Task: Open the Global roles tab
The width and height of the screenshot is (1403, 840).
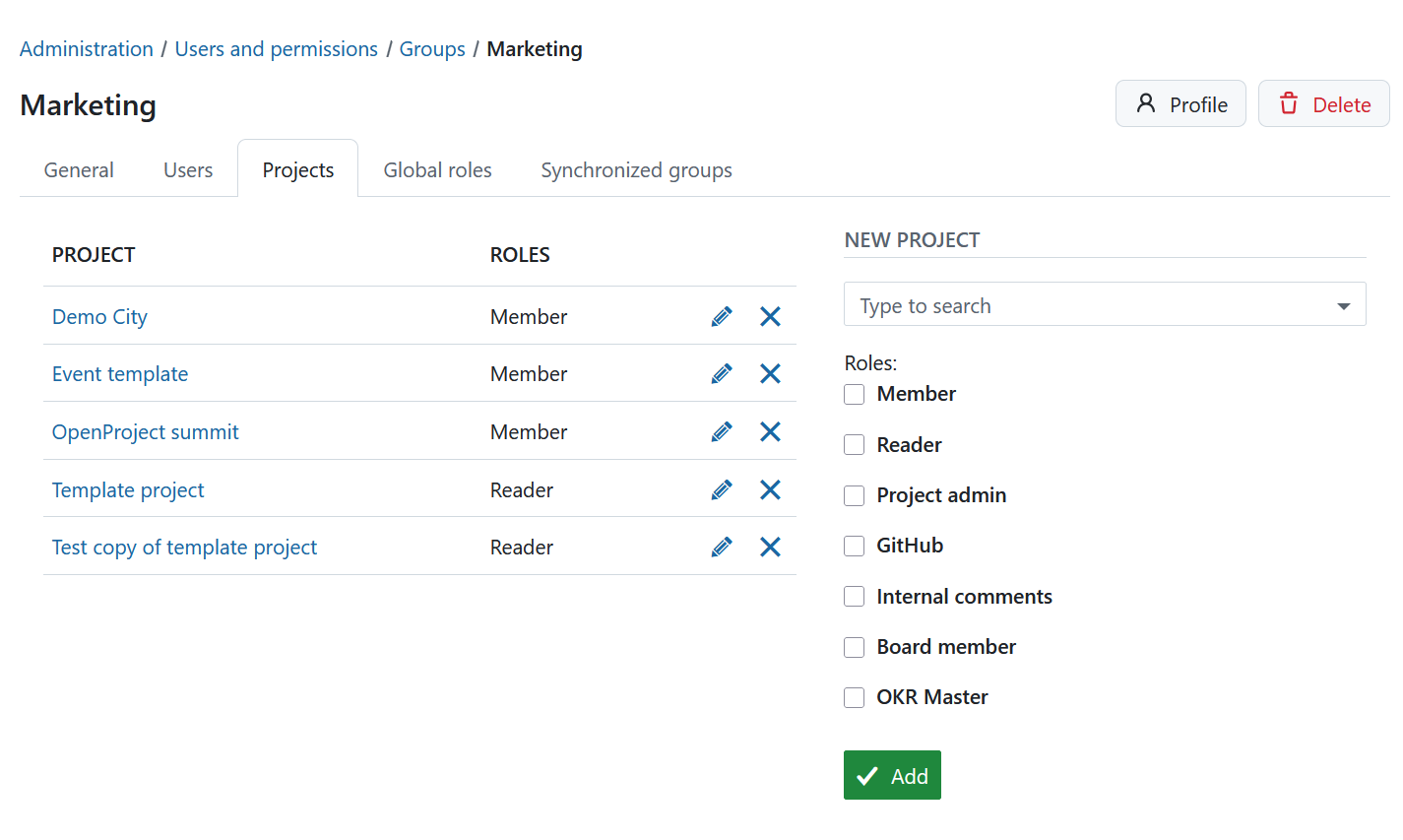Action: (437, 169)
